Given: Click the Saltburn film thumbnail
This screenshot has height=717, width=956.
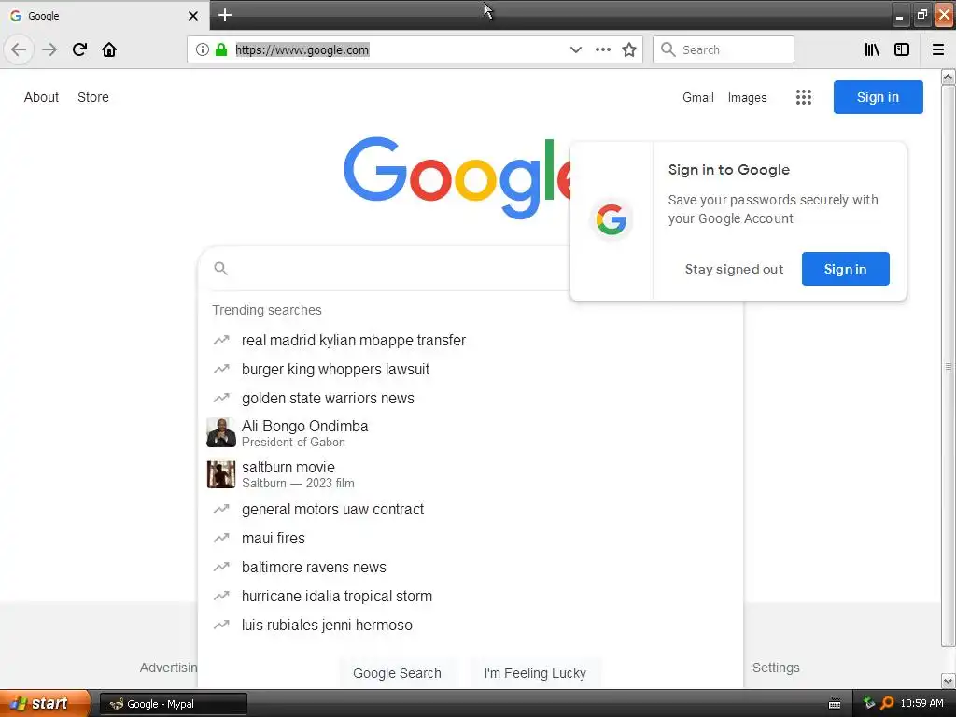Looking at the screenshot, I should 221,474.
